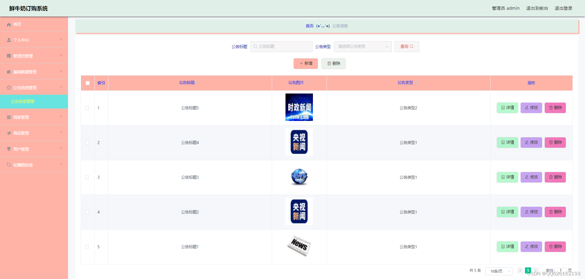Toggle the select-all checkbox in table header
The image size is (585, 279).
tap(88, 83)
